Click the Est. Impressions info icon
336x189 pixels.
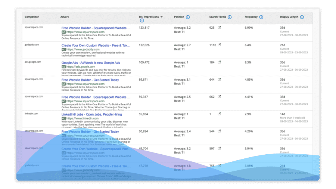coord(142,21)
